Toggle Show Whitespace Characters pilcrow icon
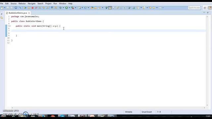 pos(125,8)
